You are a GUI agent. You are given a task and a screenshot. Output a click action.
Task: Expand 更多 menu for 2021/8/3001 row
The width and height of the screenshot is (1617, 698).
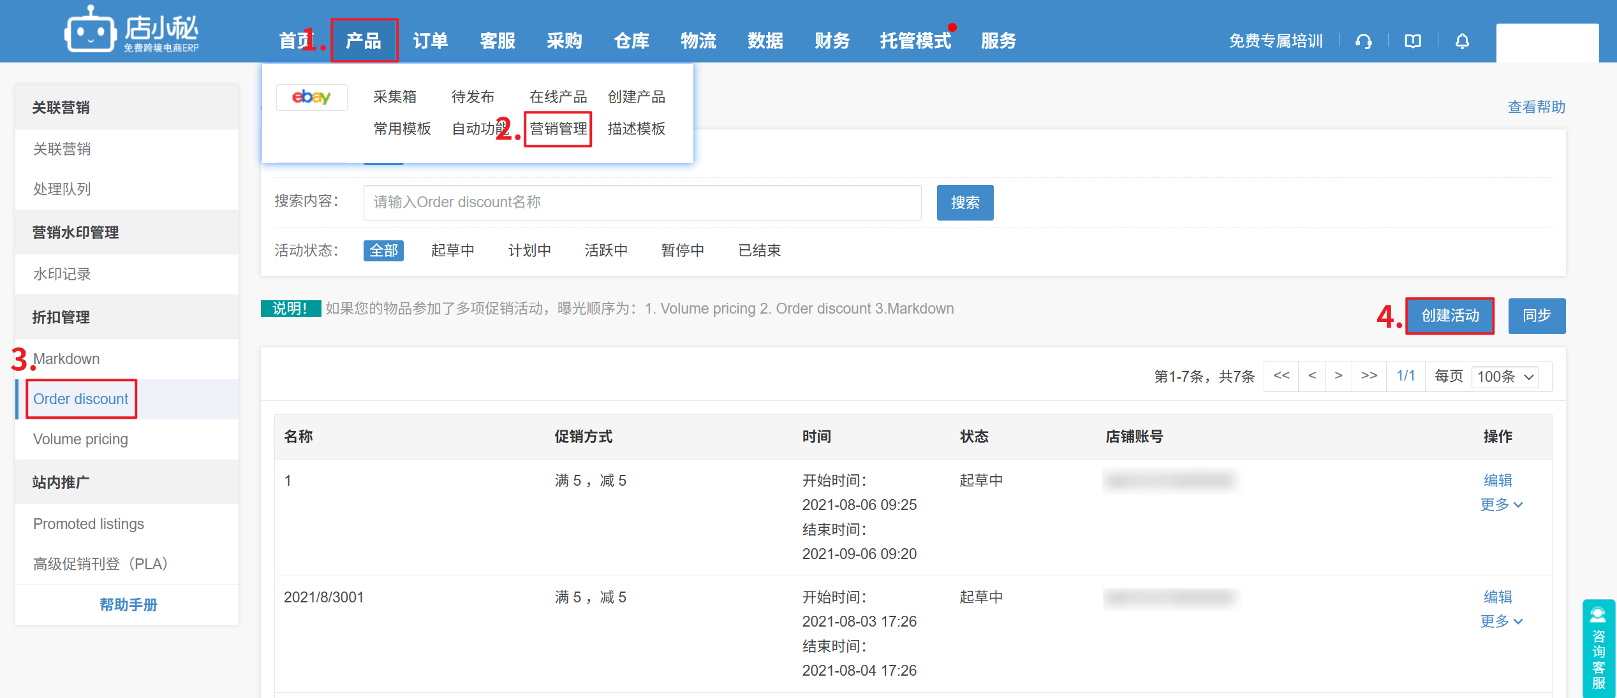pos(1500,622)
